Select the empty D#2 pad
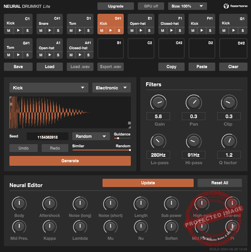The image size is (251, 252). click(233, 48)
